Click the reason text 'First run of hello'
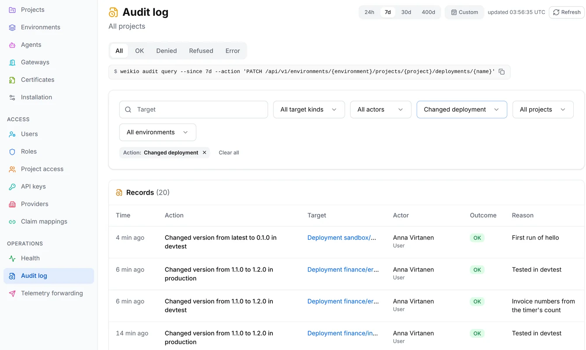 [536, 238]
